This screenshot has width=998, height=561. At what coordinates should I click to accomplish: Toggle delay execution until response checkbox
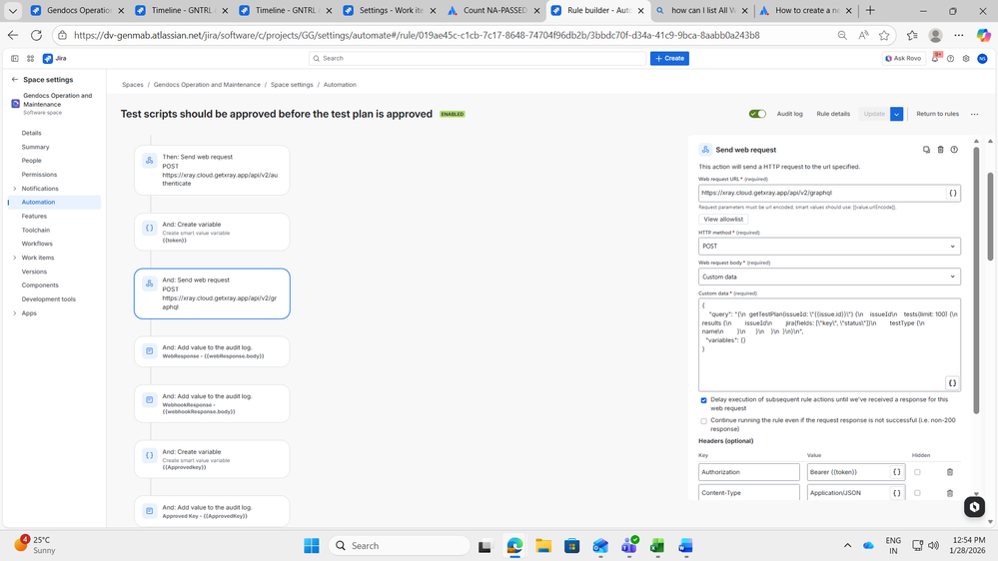703,400
